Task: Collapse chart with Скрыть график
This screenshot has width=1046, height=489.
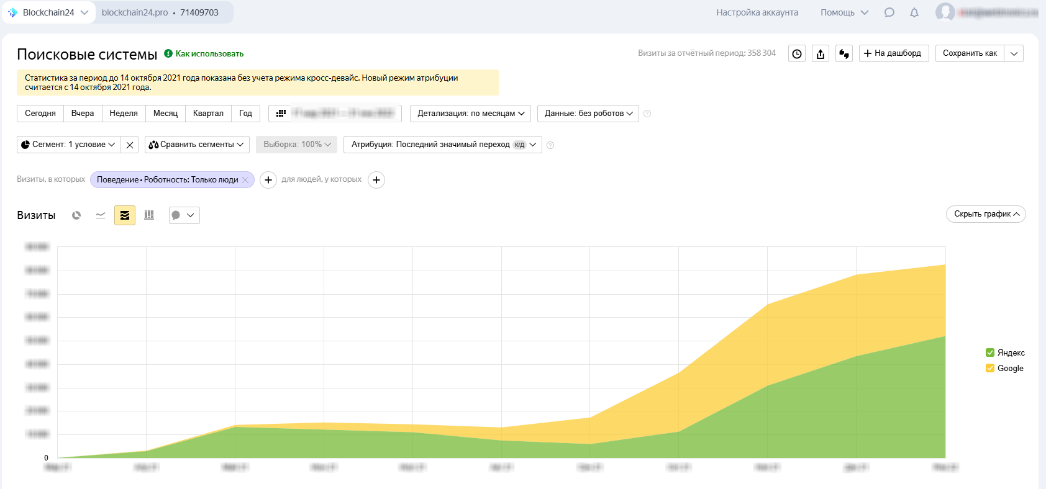Action: point(986,214)
